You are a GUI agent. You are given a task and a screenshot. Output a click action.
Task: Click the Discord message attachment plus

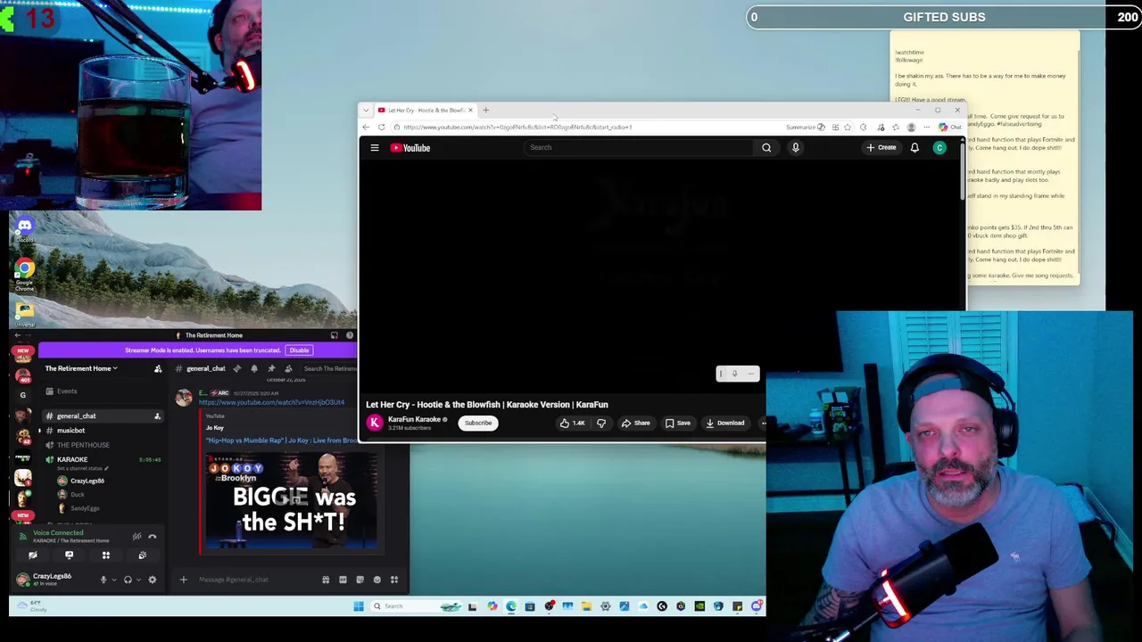184,580
